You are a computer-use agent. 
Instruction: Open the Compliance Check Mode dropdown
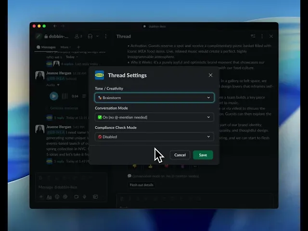click(x=154, y=137)
